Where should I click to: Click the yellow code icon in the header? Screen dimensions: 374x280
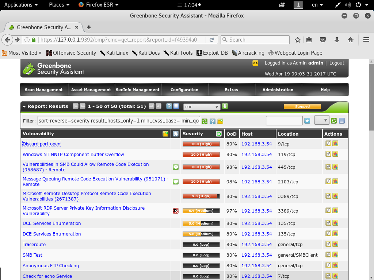tap(255, 63)
